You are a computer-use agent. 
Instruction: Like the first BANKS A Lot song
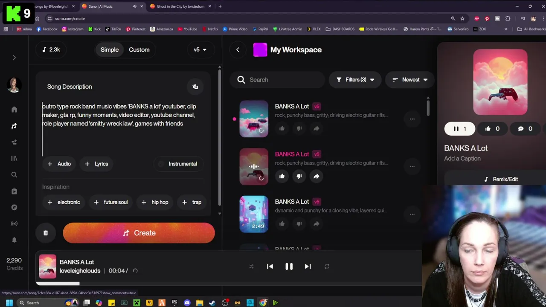(282, 128)
